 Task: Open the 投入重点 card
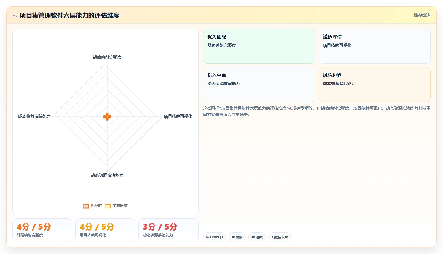pos(259,84)
